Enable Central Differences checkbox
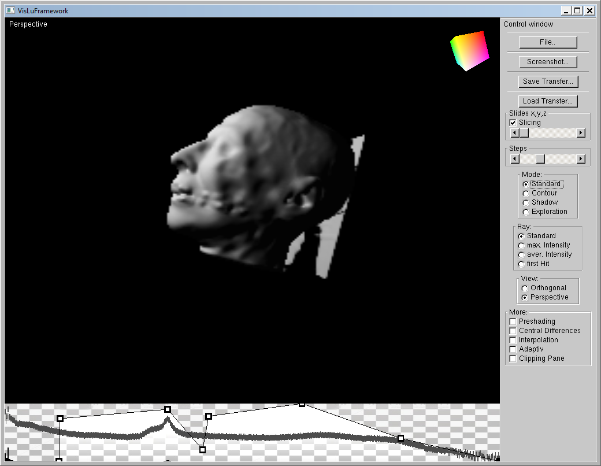This screenshot has width=601, height=466. coord(513,331)
